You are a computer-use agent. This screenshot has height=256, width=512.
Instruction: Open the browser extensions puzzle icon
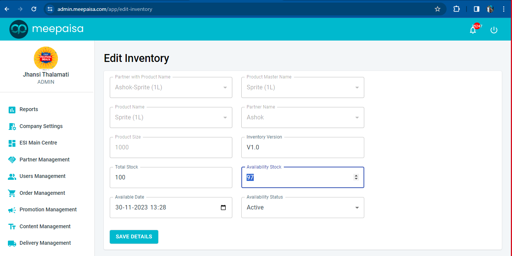tap(456, 9)
